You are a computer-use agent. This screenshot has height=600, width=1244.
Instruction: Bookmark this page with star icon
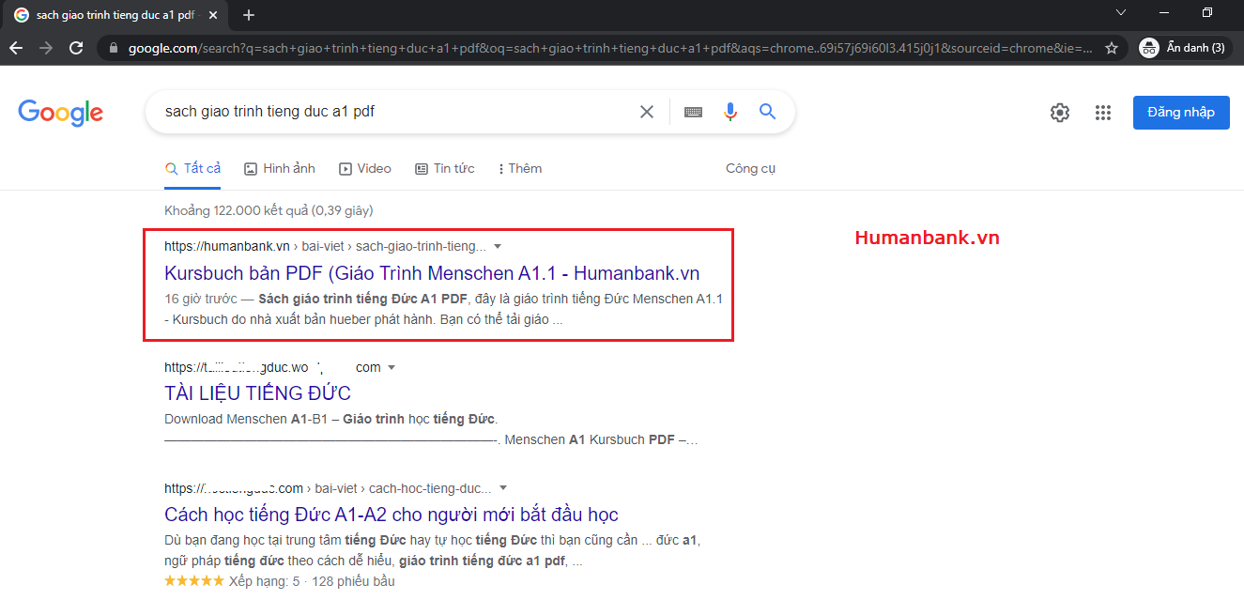[x=1112, y=48]
